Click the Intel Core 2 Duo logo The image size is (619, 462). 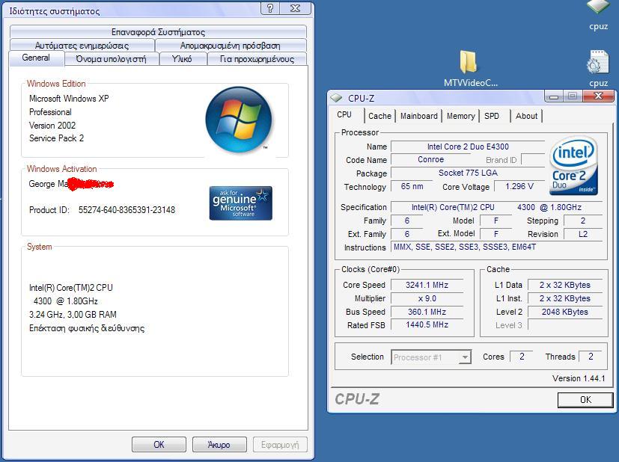[x=574, y=165]
